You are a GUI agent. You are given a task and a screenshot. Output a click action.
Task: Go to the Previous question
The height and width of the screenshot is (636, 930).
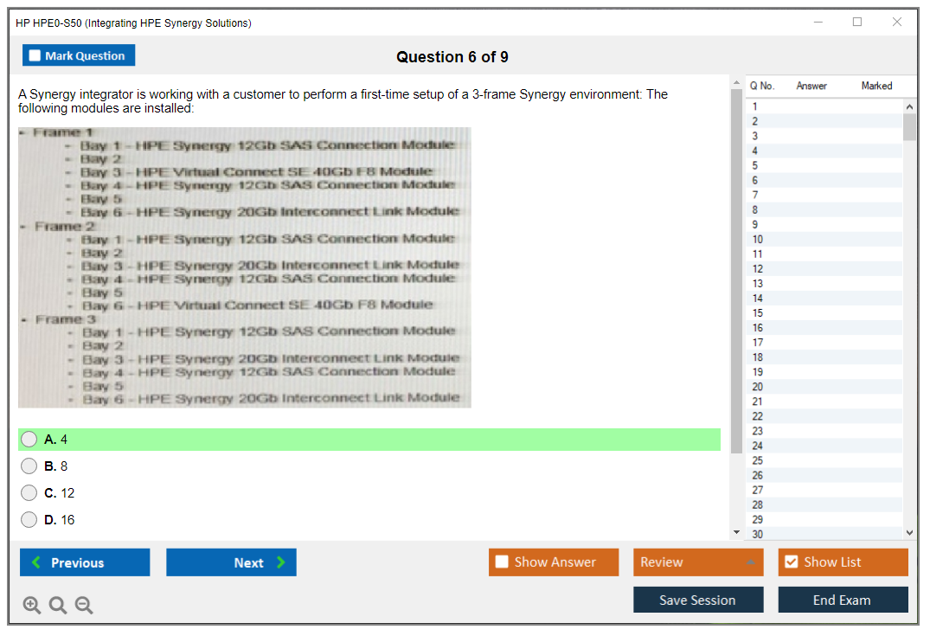[85, 562]
